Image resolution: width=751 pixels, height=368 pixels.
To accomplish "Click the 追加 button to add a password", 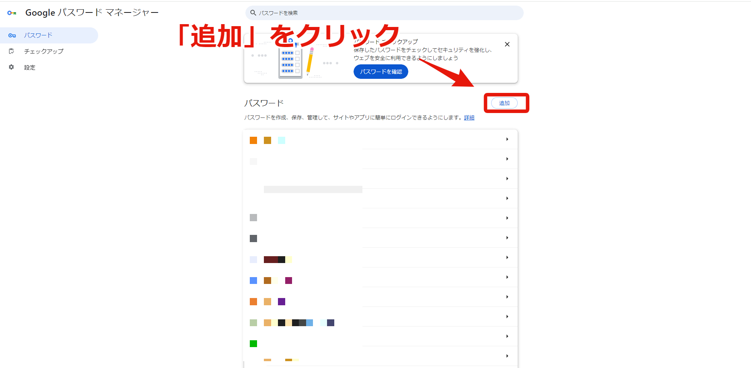I will (504, 103).
